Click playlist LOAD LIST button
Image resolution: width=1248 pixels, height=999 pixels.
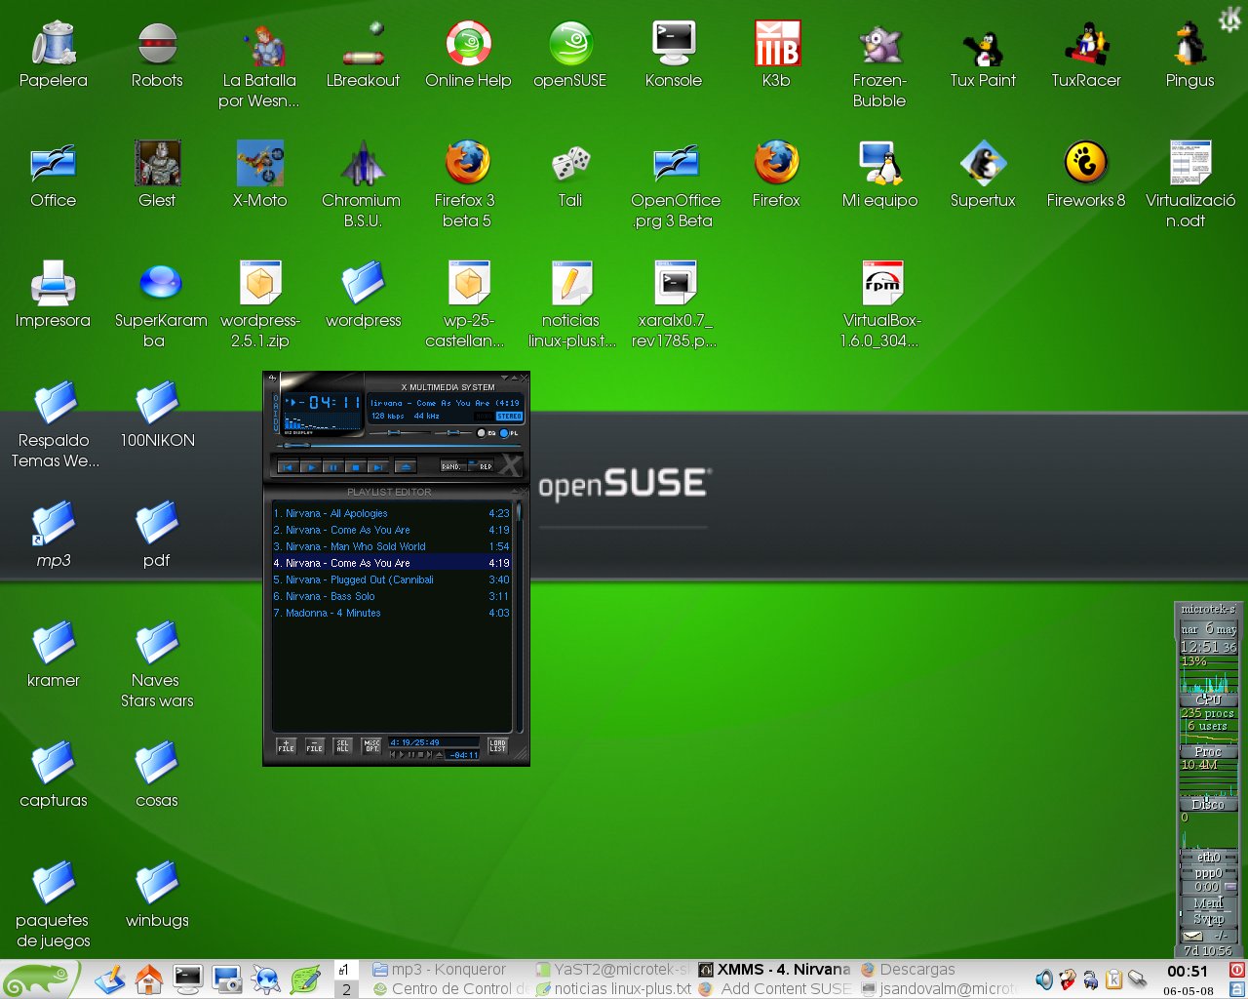pos(497,745)
